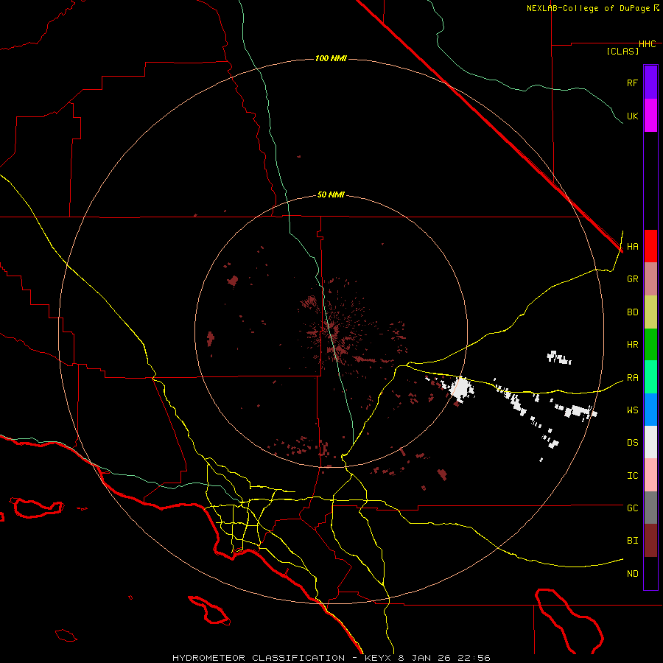Click the BD yellow legend swatch

click(650, 312)
